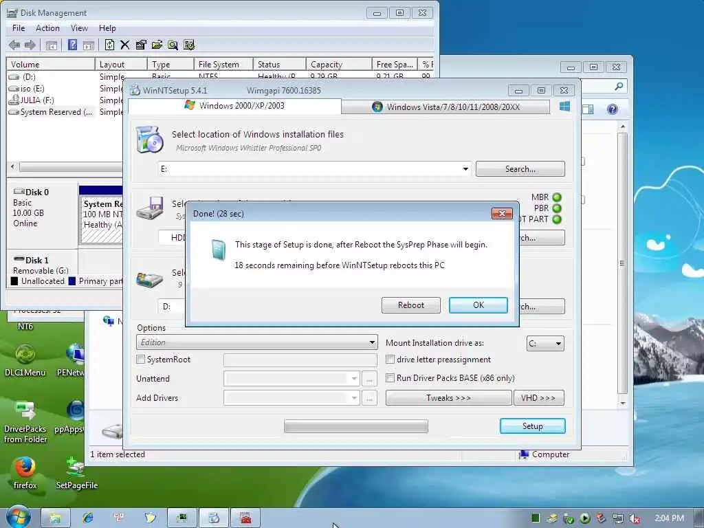Viewport: 704px width, 528px height.
Task: Click the setup progress bar in WinNTSetup
Action: click(356, 426)
